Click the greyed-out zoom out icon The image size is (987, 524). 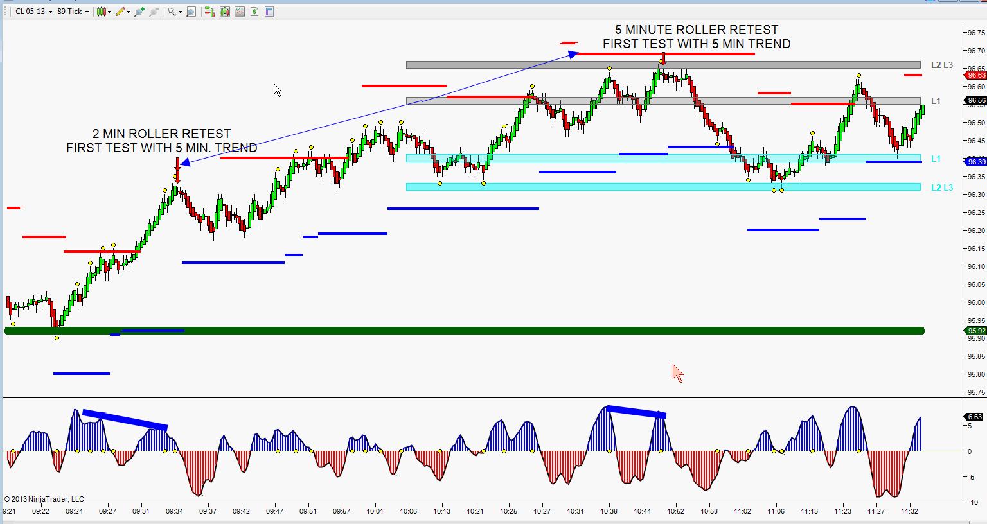[x=154, y=12]
